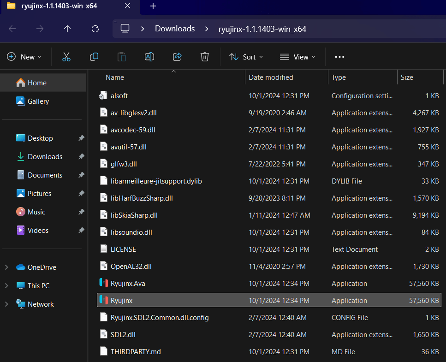
Task: Go up one folder level
Action: [67, 29]
